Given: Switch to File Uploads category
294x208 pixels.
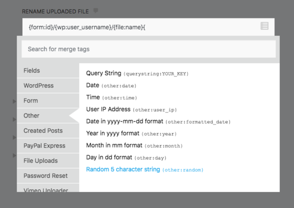Looking at the screenshot, I should 48,161.
